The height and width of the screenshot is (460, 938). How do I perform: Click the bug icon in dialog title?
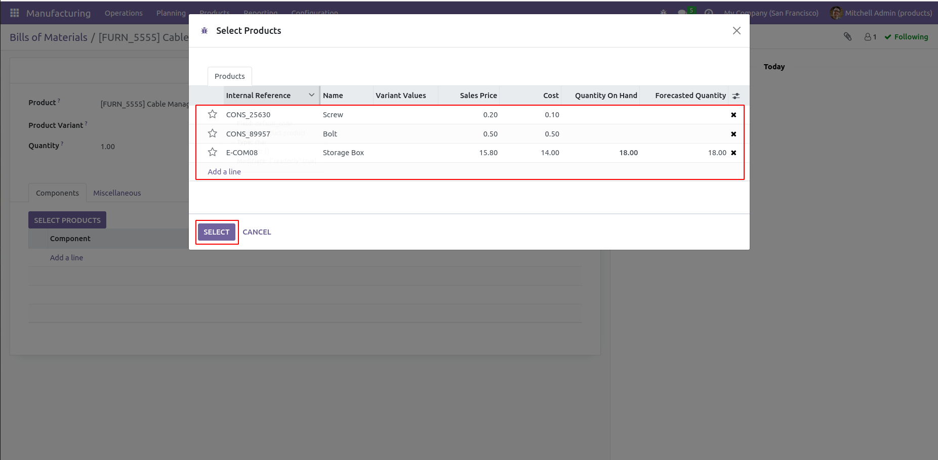tap(205, 31)
